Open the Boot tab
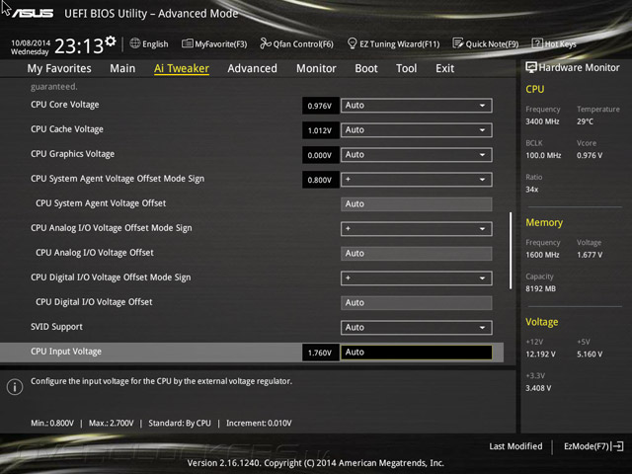This screenshot has height=474, width=632. [x=366, y=68]
